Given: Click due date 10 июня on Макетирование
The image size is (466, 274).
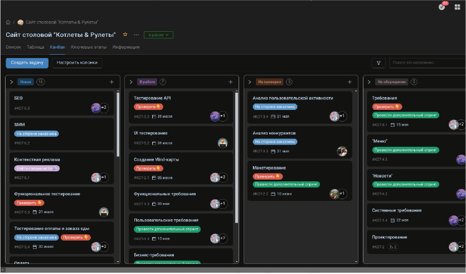Looking at the screenshot, I should coord(284,194).
